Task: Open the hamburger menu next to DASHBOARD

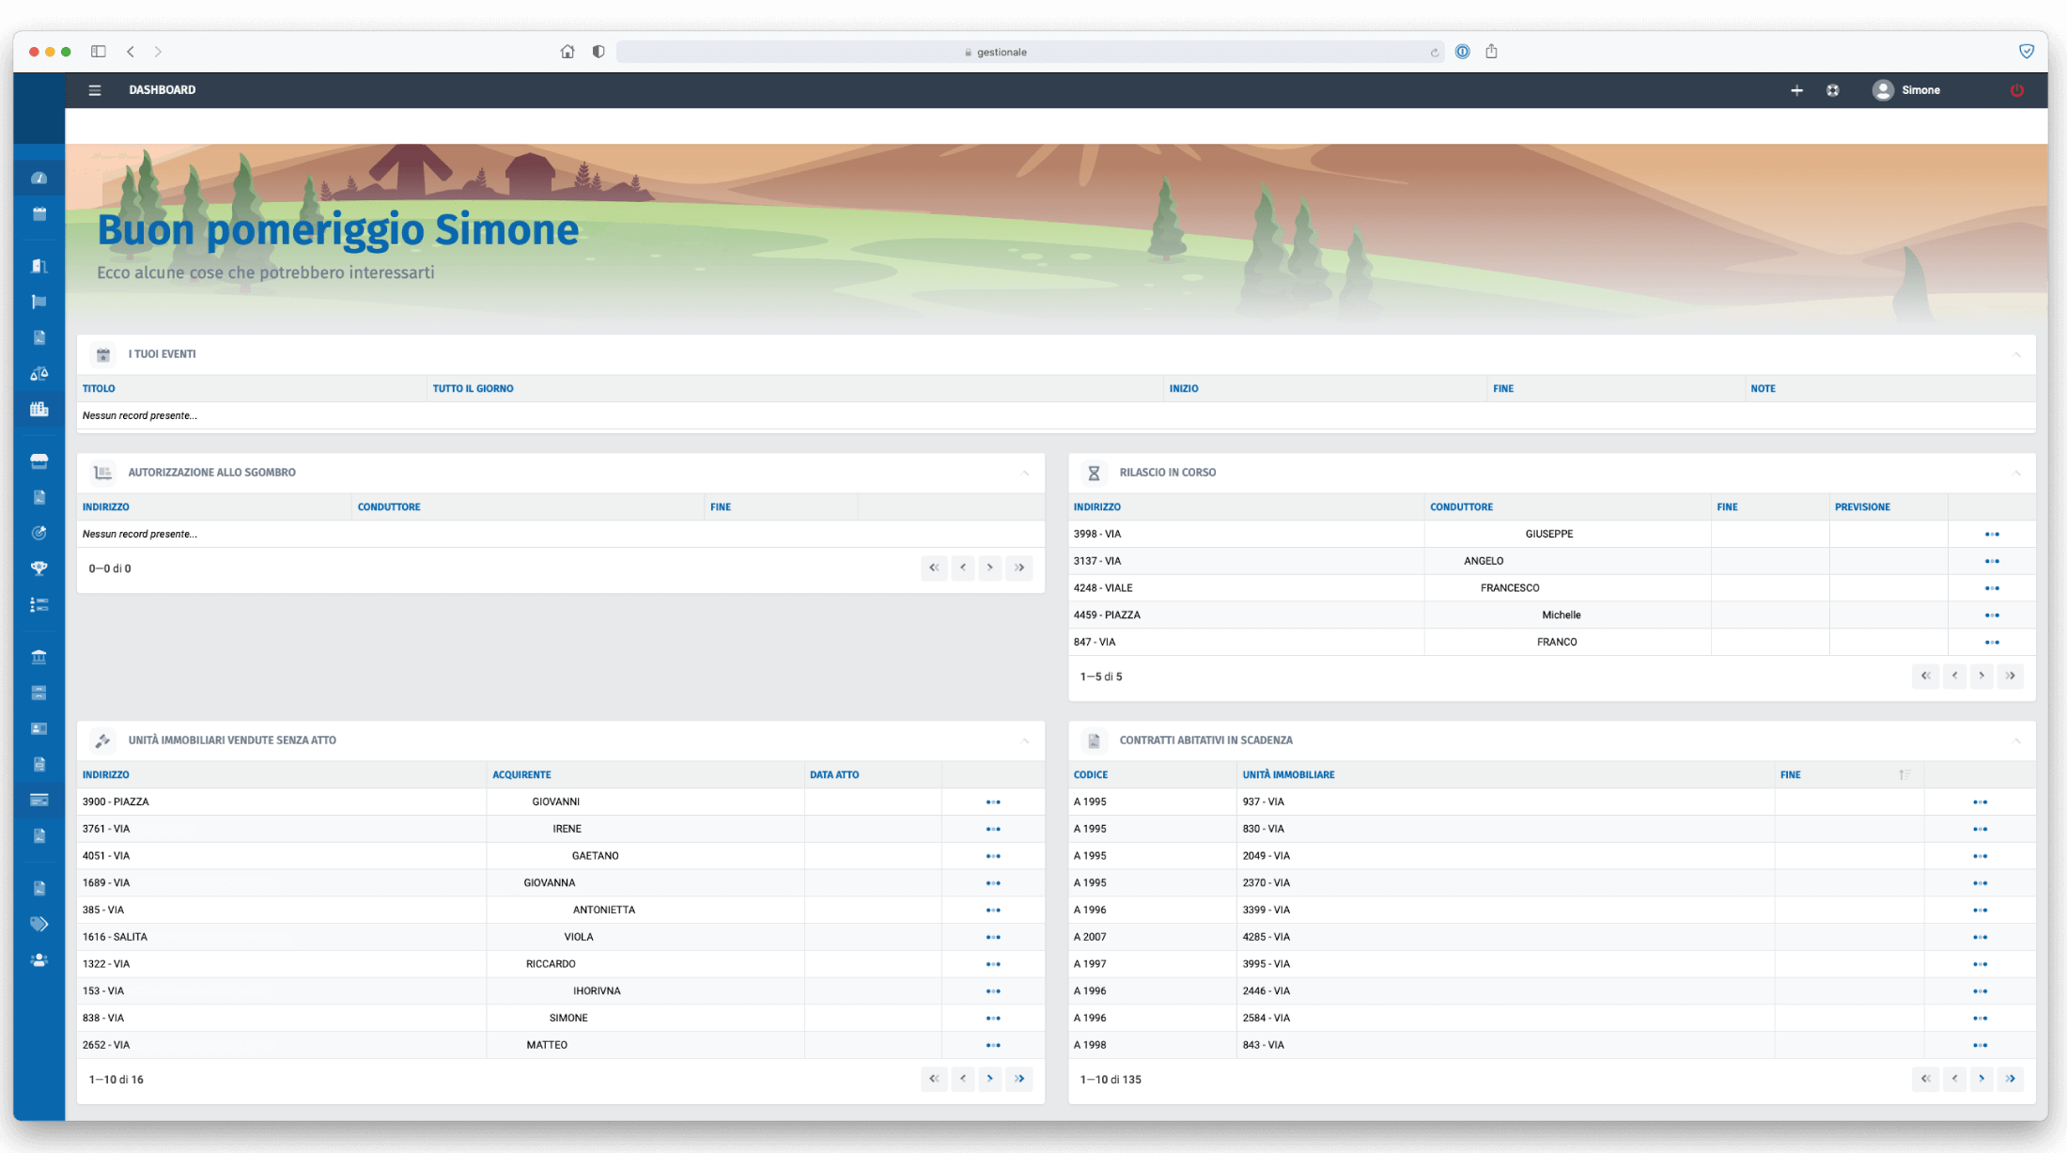Action: 95,90
